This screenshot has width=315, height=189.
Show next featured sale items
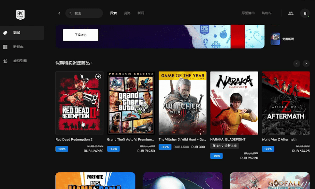tap(306, 64)
